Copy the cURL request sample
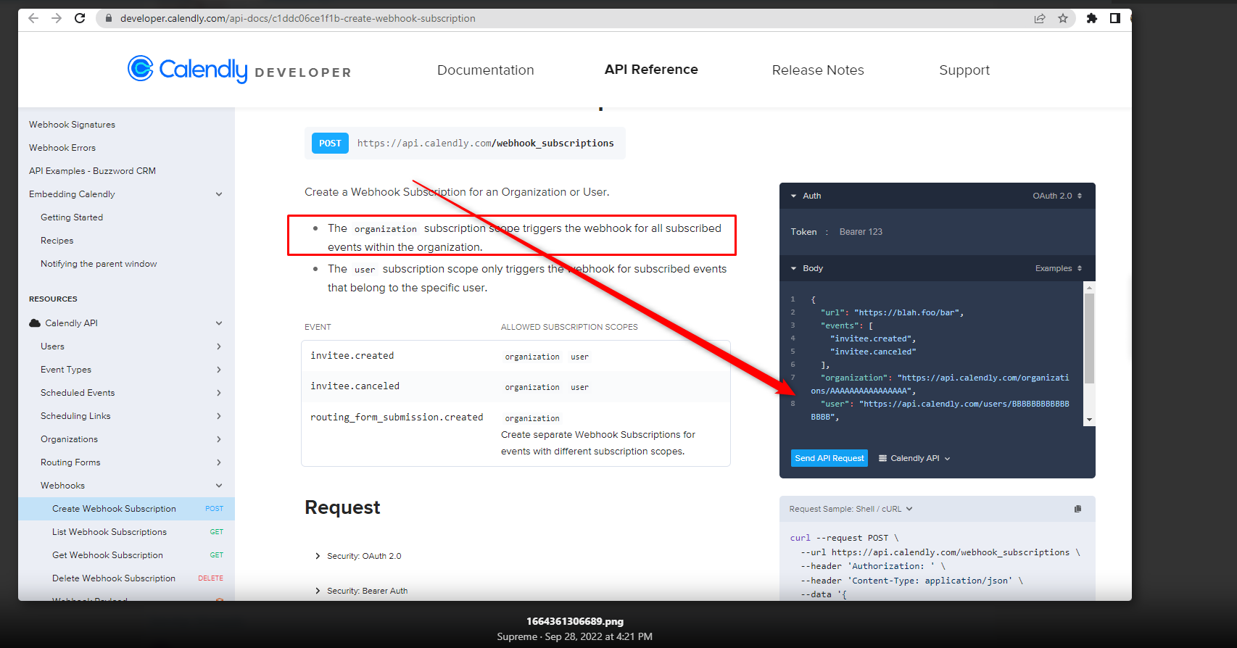This screenshot has width=1237, height=648. (x=1077, y=509)
